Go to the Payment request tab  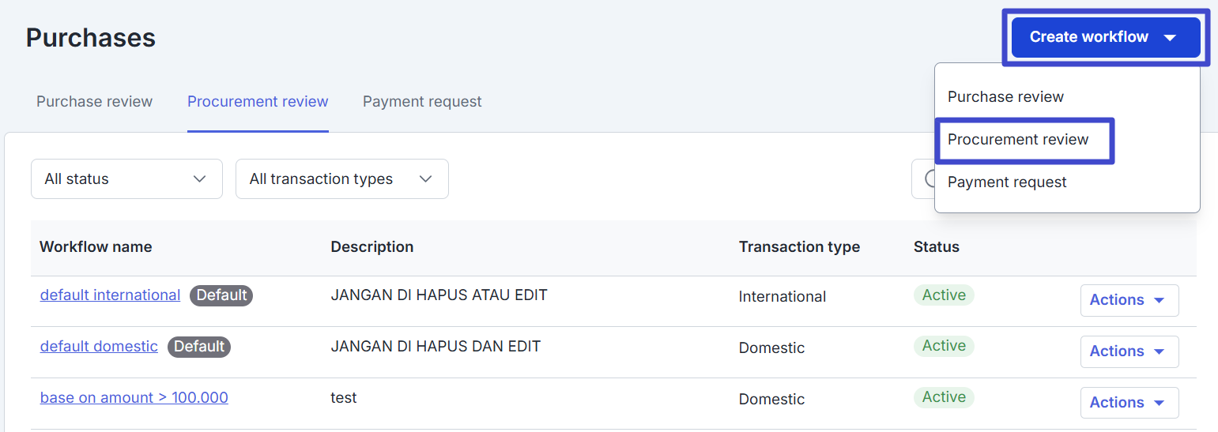pos(422,102)
